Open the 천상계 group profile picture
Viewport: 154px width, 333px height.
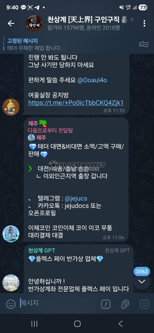tap(34, 23)
